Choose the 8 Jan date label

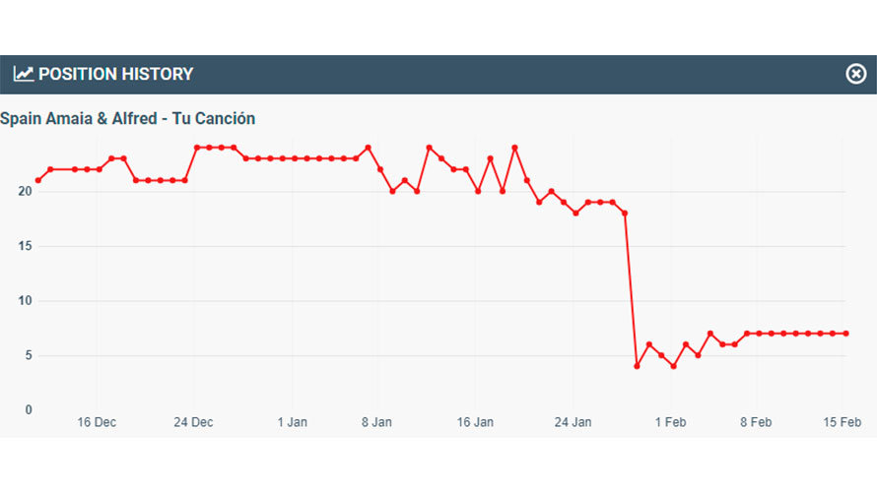[x=376, y=422]
